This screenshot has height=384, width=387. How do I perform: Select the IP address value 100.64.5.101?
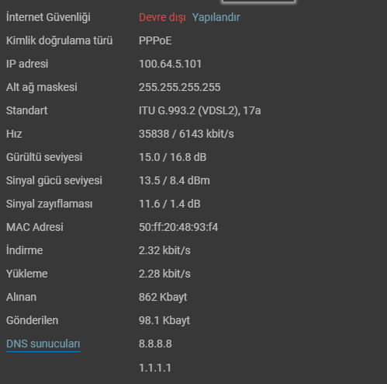click(x=170, y=64)
